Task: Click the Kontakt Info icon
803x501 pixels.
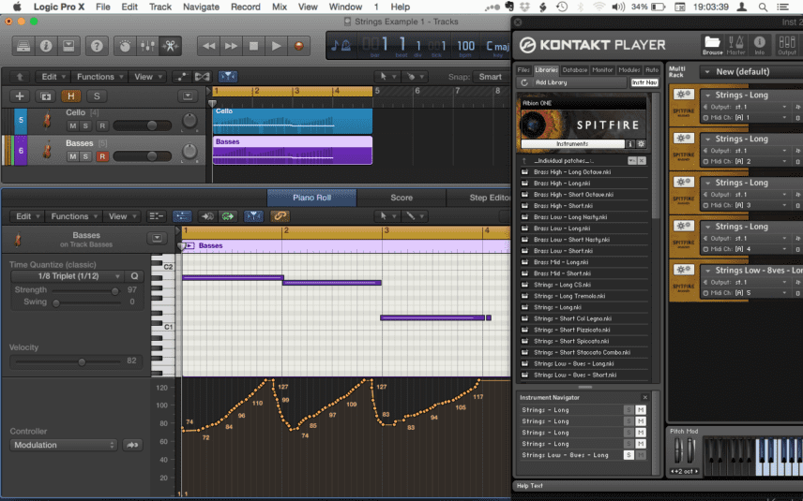Action: click(x=760, y=45)
